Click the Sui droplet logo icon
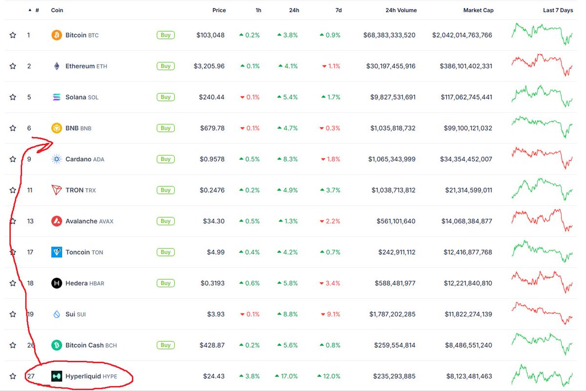586x391 pixels. [x=57, y=314]
